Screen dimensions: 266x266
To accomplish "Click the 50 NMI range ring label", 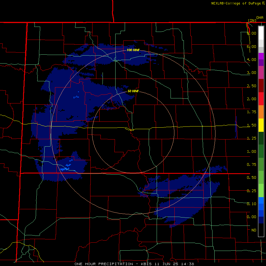I will [x=133, y=91].
